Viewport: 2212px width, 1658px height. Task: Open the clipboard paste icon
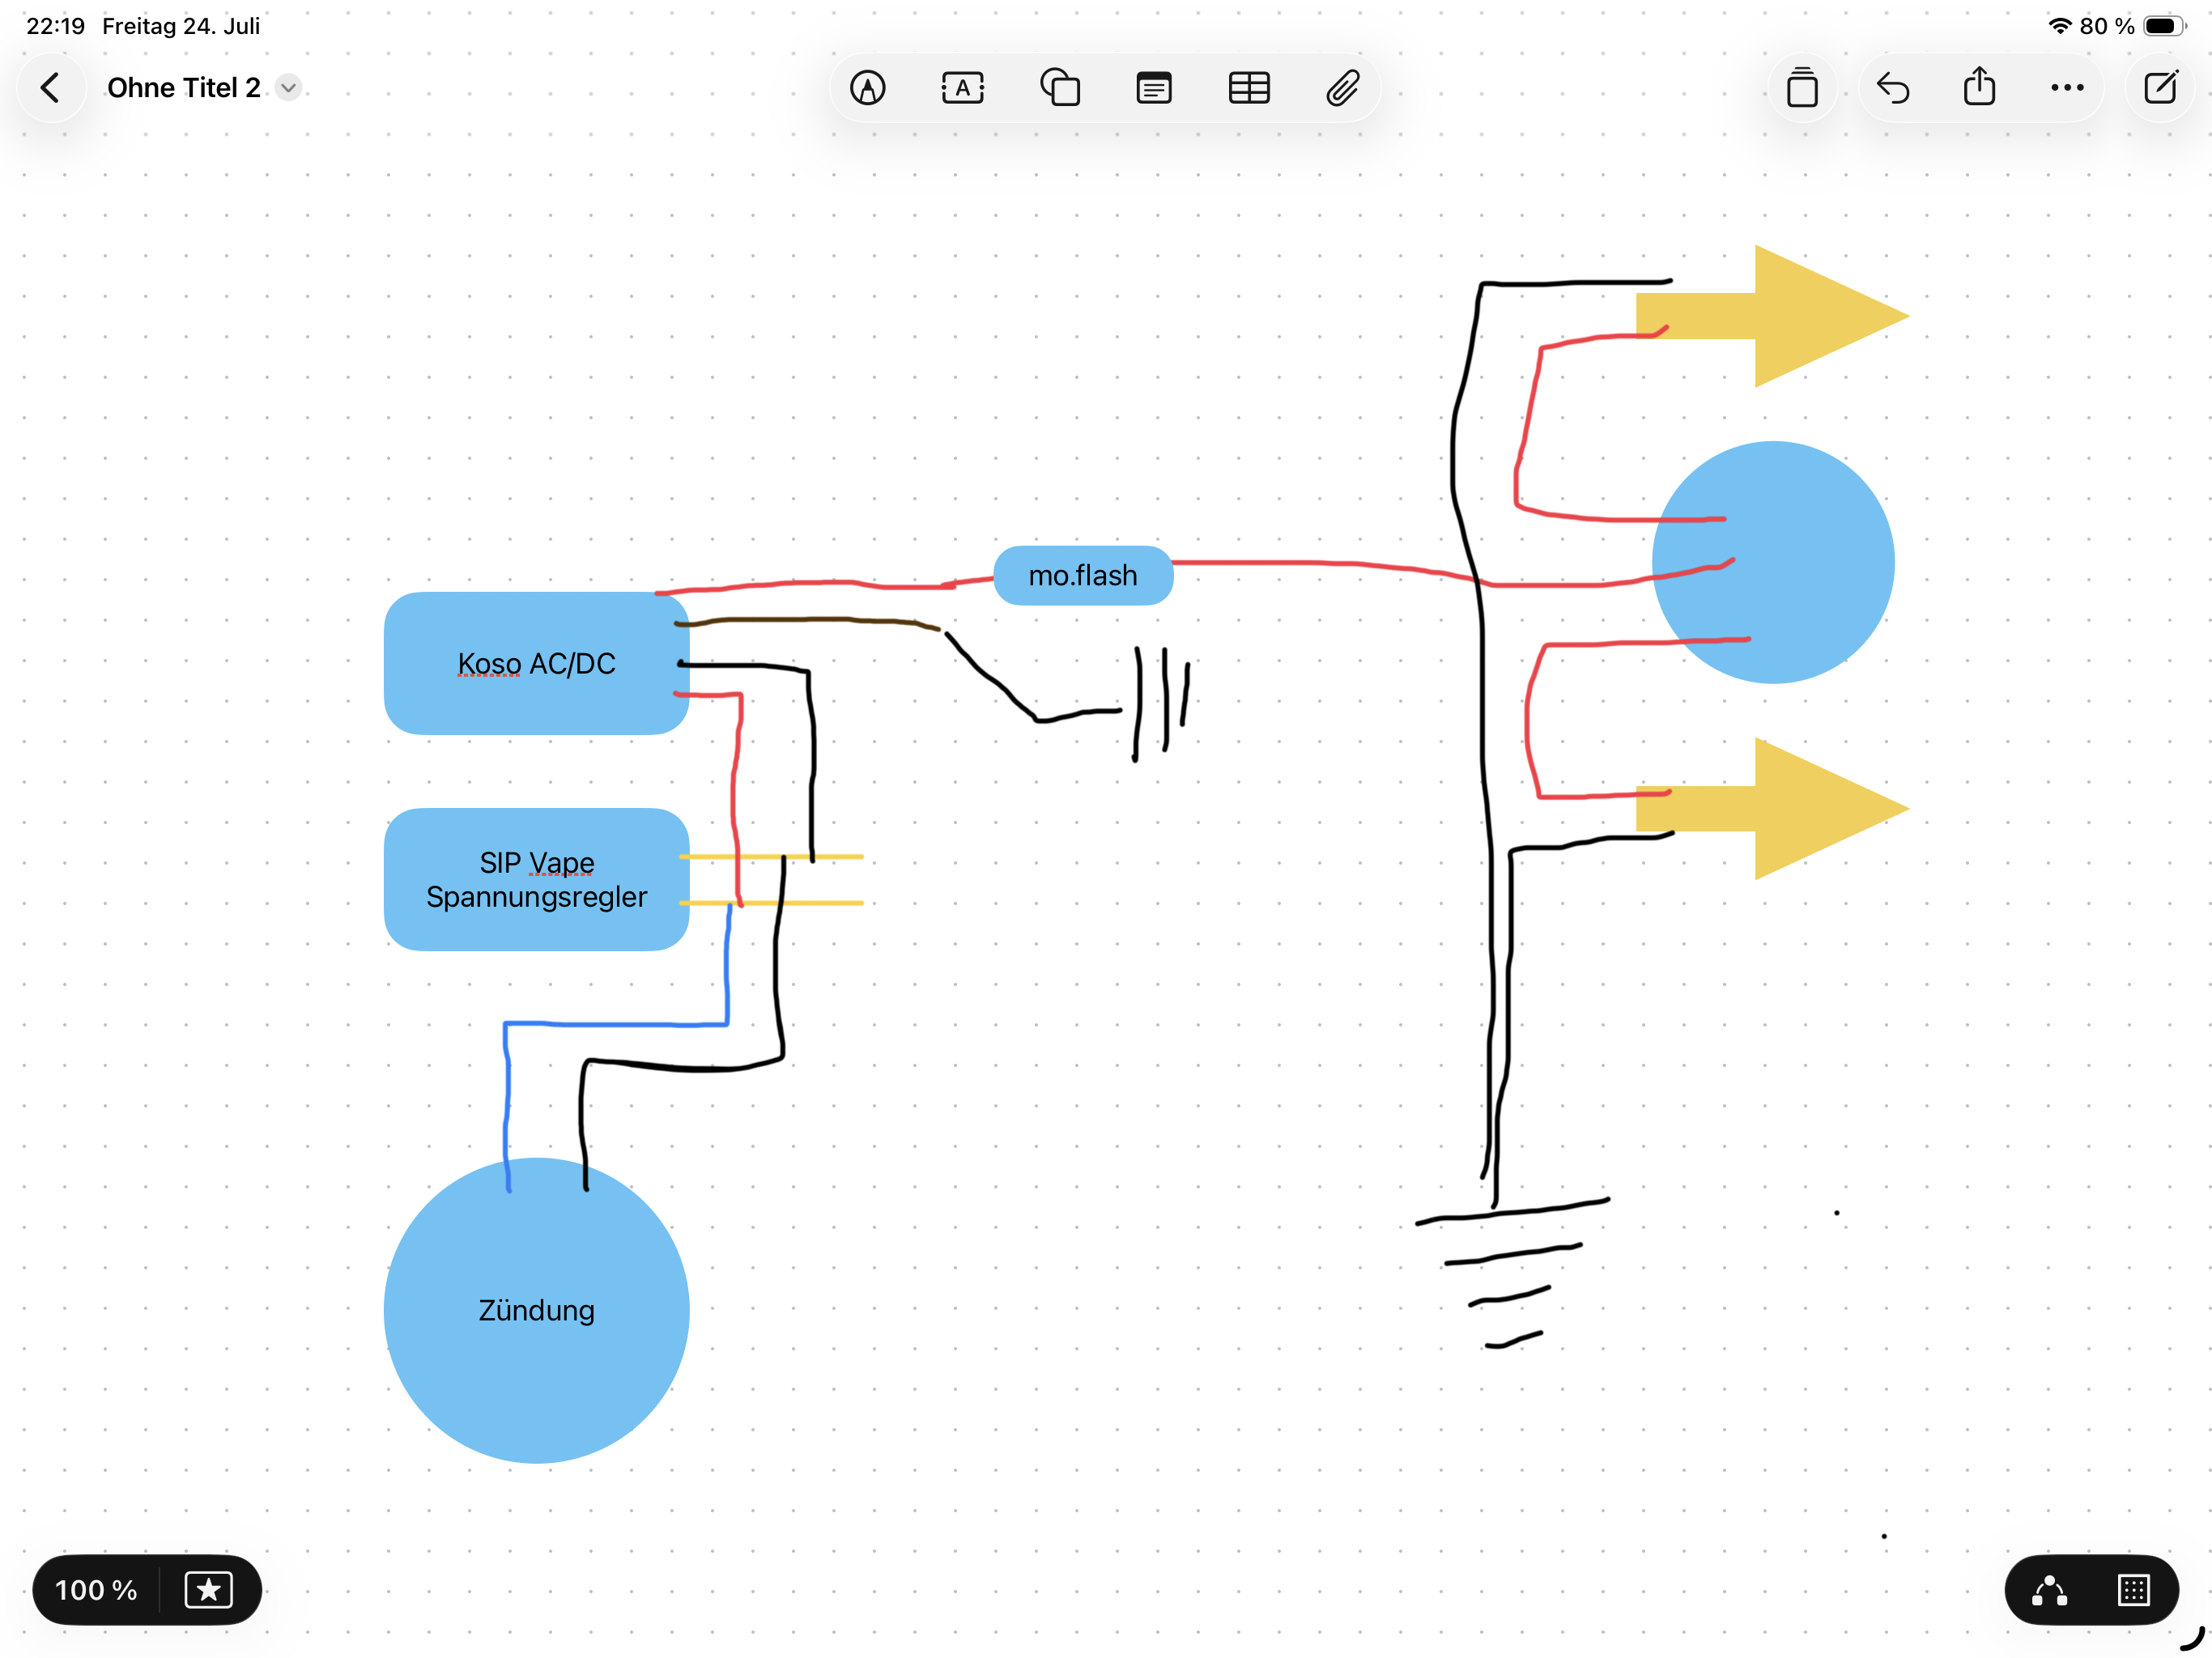1801,88
